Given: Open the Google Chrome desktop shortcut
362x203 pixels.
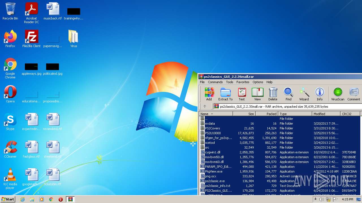Looking at the screenshot, I should point(10,68).
